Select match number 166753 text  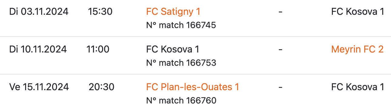pos(181,63)
